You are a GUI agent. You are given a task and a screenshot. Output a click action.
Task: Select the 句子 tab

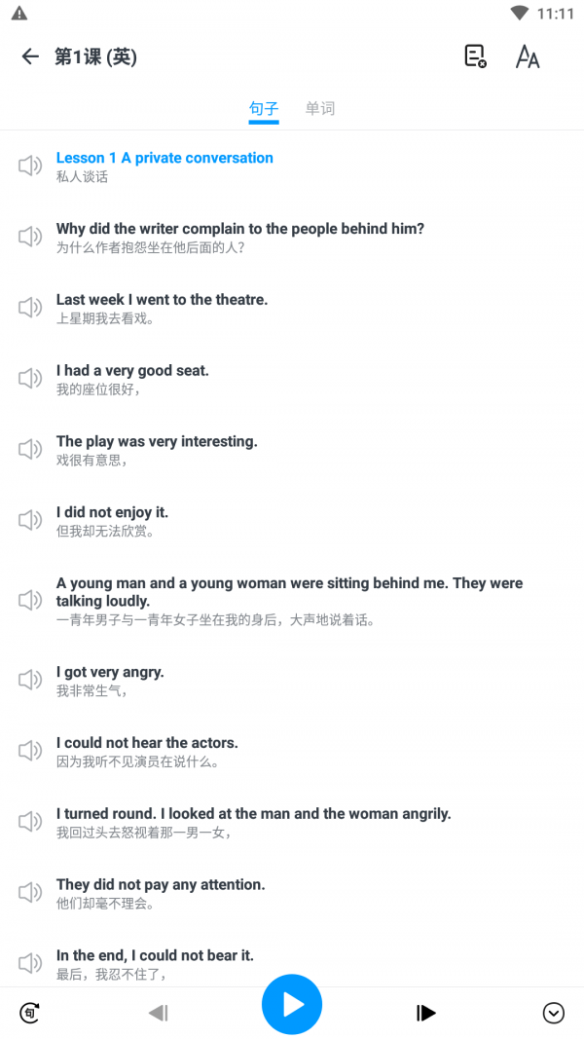click(264, 109)
